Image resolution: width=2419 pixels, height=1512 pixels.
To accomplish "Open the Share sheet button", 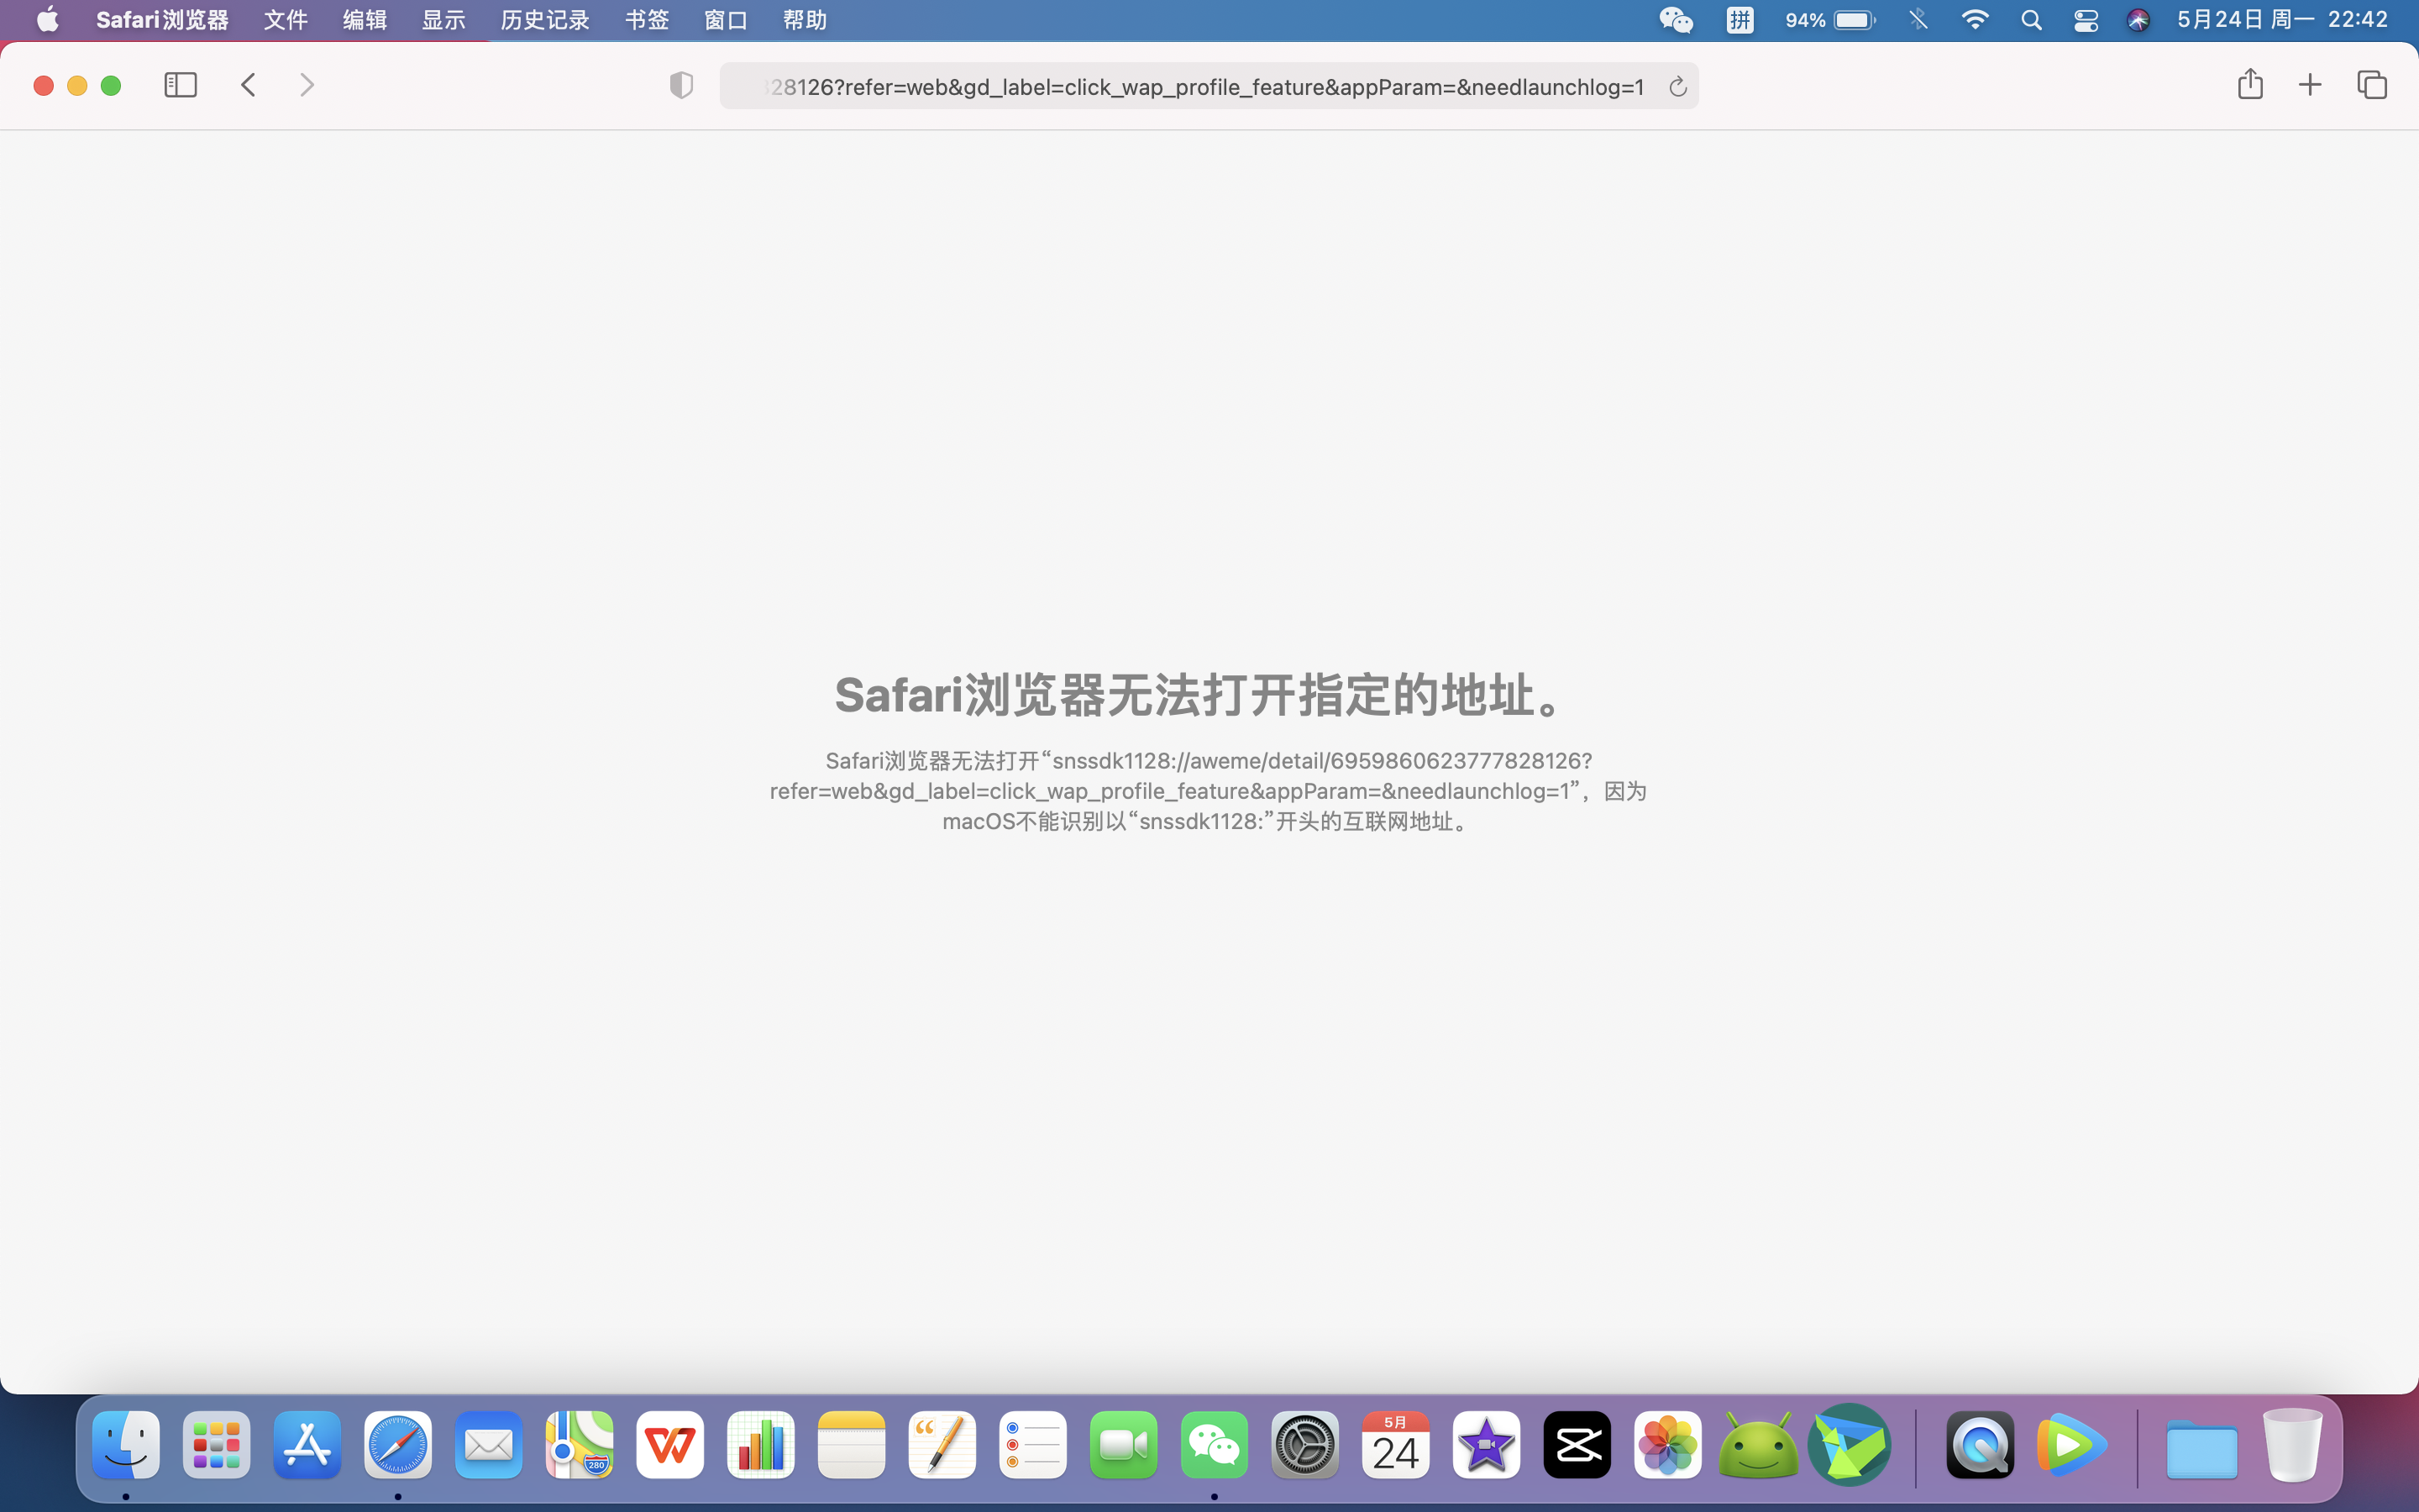I will 2250,84.
